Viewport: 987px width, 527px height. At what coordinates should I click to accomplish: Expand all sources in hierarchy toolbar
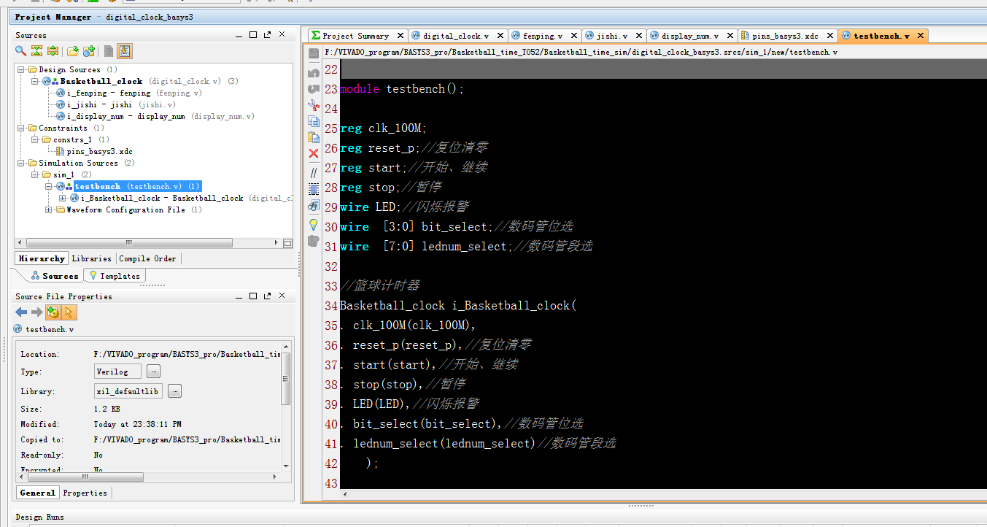[53, 51]
